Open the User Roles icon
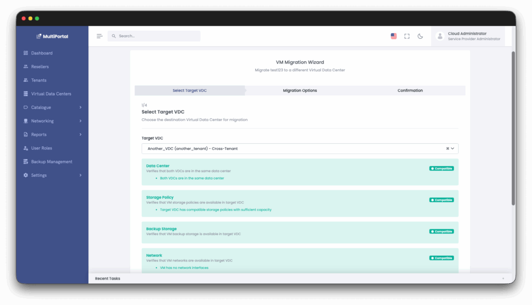The height and width of the screenshot is (305, 532). pyautogui.click(x=26, y=148)
